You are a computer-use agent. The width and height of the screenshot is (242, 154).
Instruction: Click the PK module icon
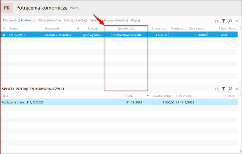coord(7,8)
